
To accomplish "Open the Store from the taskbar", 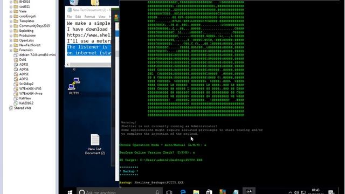I will 209,192.
